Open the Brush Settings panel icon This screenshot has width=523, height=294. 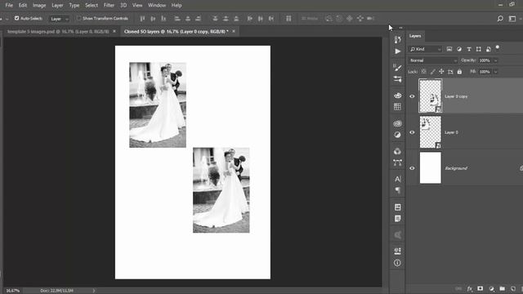(x=397, y=68)
